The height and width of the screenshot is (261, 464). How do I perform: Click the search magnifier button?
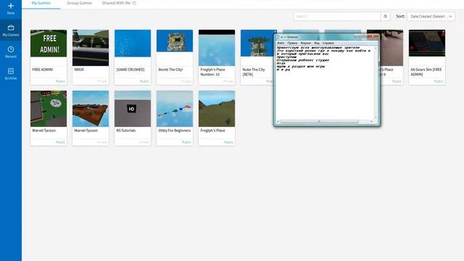(x=385, y=16)
